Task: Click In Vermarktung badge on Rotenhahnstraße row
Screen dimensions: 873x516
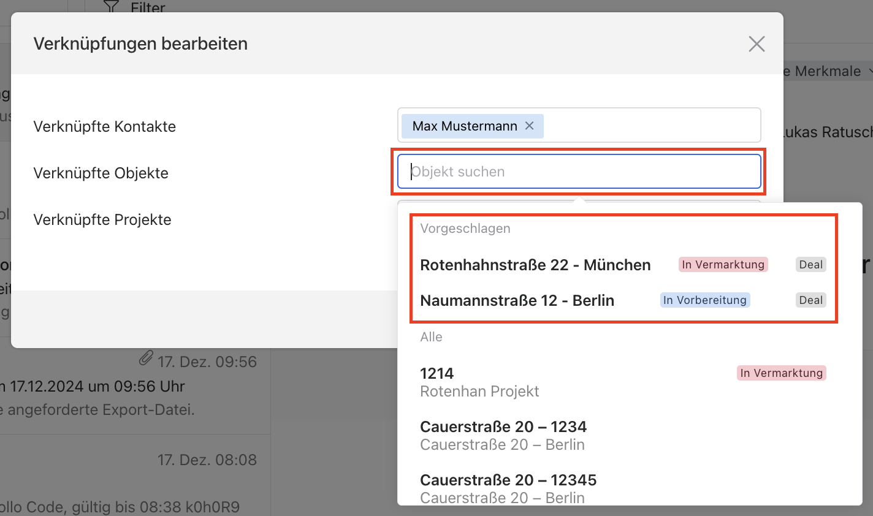Action: (723, 265)
